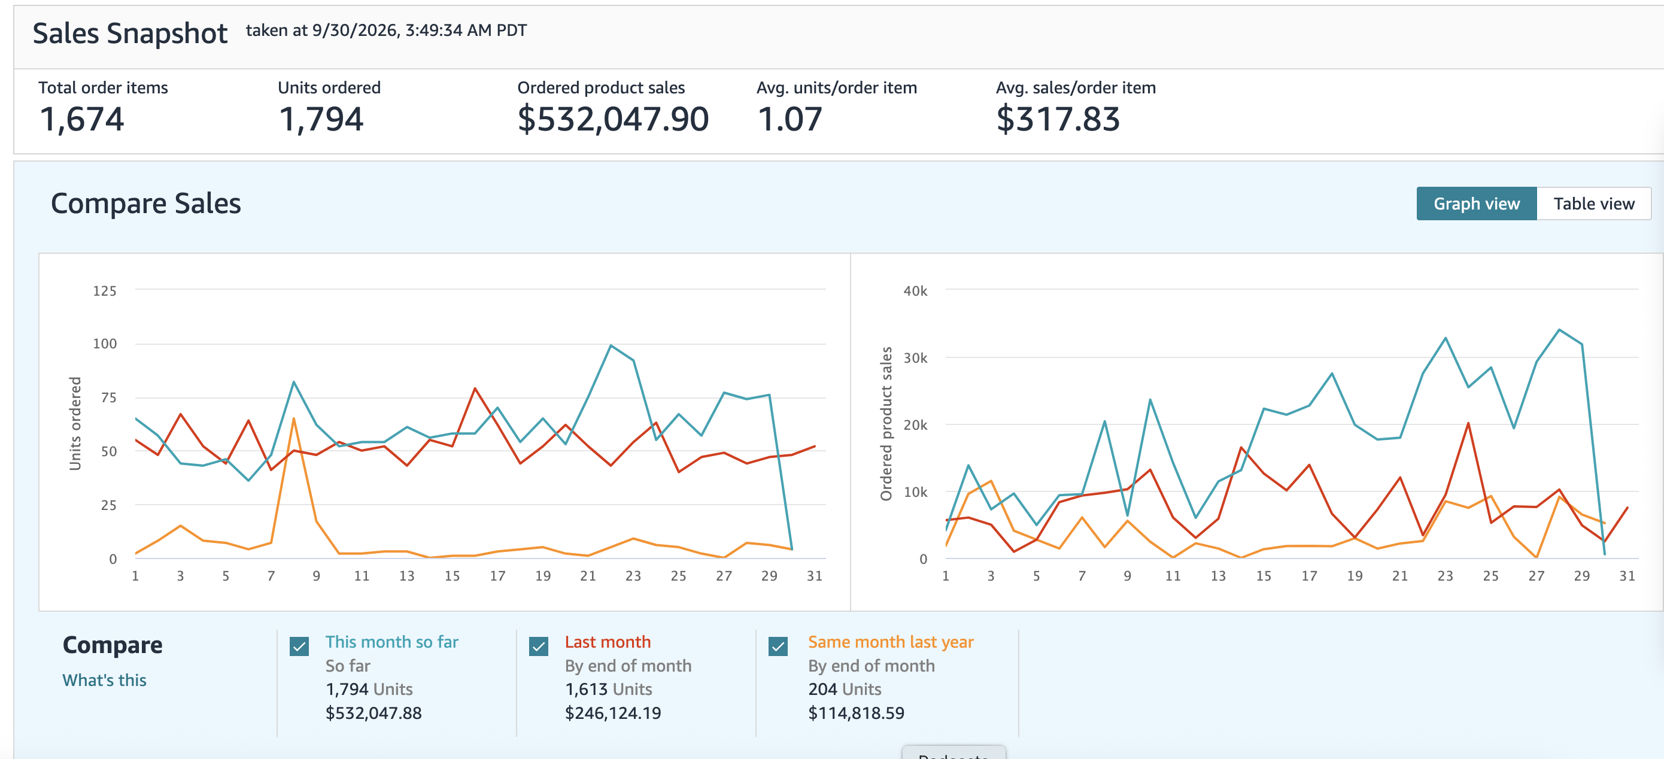1664x759 pixels.
Task: Select the Avg. units/order item value 1.07
Action: click(x=790, y=120)
